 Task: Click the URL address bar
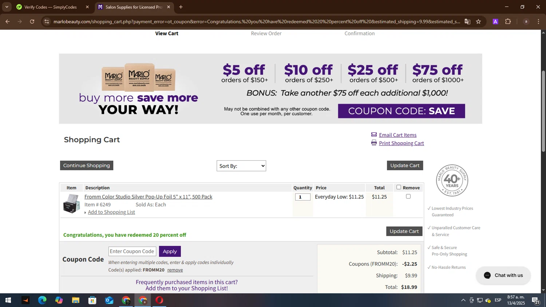click(257, 21)
